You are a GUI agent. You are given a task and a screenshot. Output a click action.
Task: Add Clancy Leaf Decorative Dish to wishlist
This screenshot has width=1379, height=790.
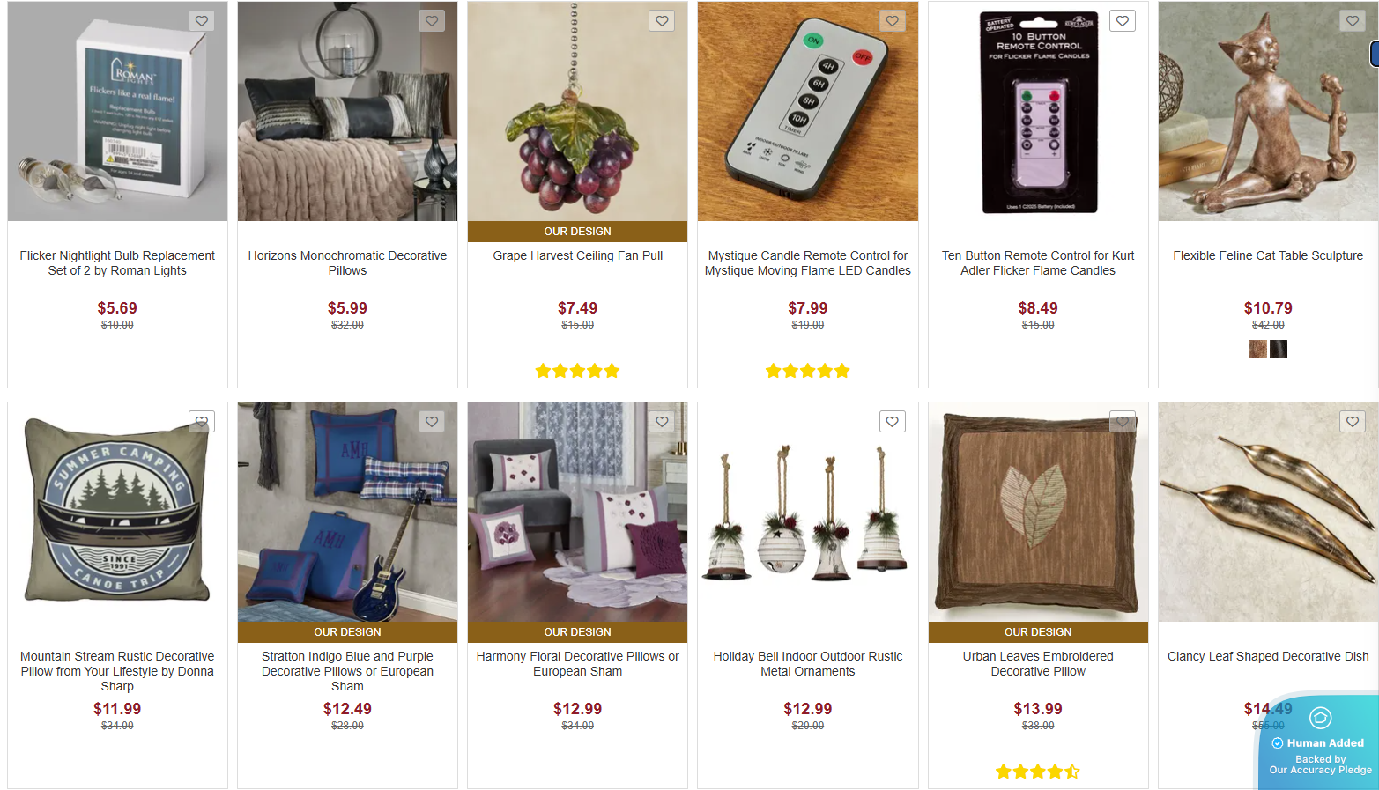click(1353, 422)
